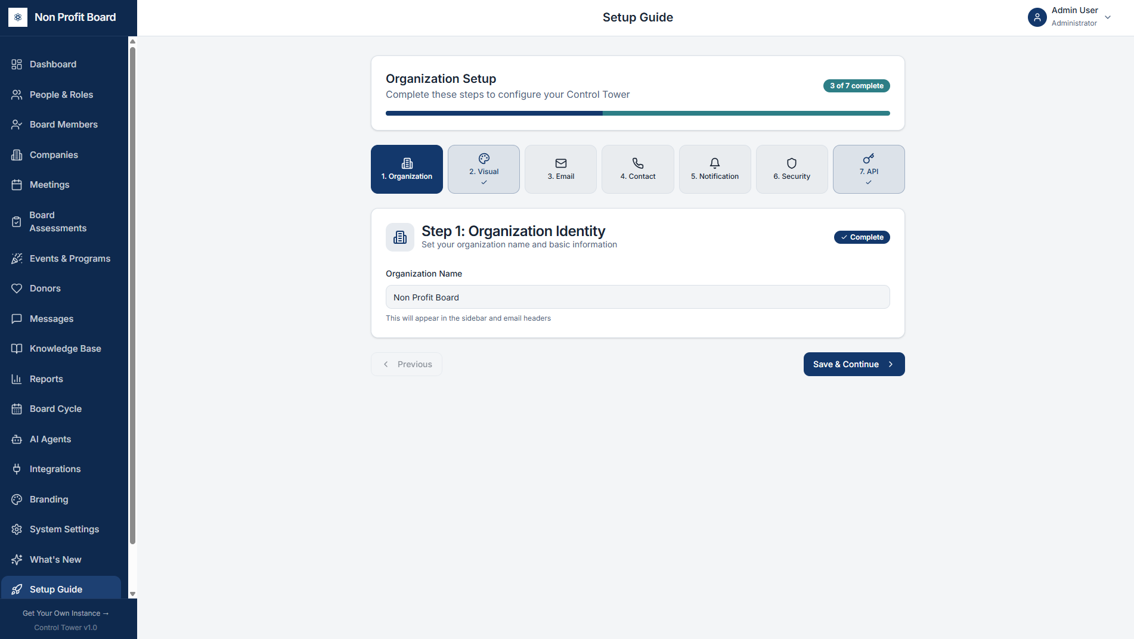Open People & Roles in sidebar

61,95
